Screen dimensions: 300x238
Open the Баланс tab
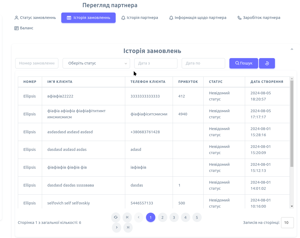point(24,28)
